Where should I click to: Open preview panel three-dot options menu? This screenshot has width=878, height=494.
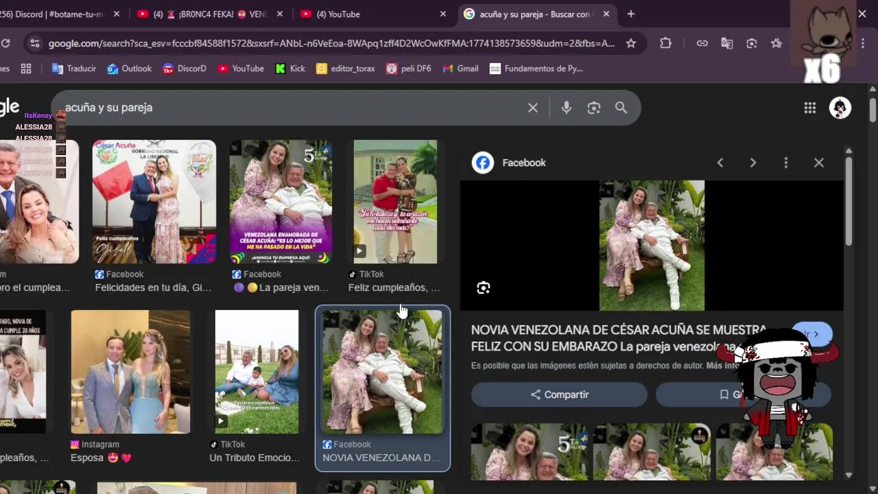[786, 163]
